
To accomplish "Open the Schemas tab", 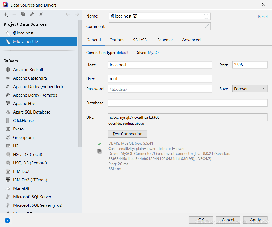I will [165, 40].
